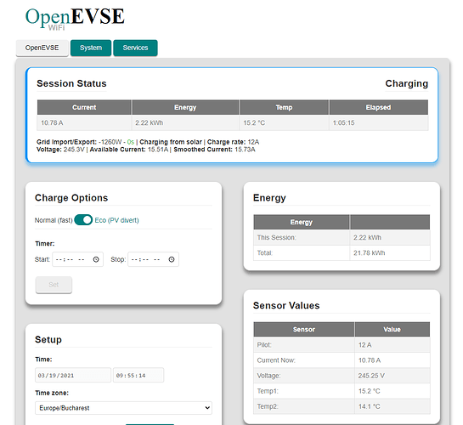
Task: Click the Session Status heading
Action: click(71, 83)
